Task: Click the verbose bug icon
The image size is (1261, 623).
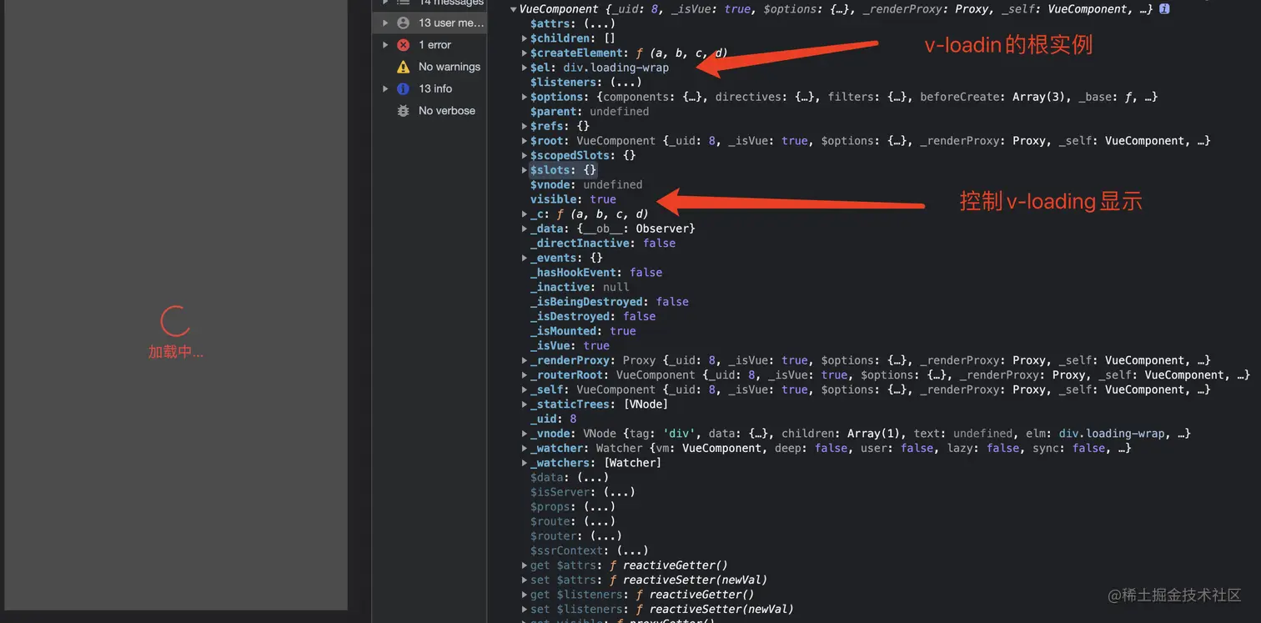Action: pyautogui.click(x=404, y=111)
